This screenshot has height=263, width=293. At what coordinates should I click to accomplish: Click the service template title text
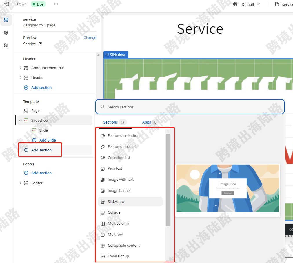(30, 19)
